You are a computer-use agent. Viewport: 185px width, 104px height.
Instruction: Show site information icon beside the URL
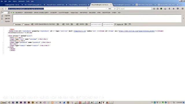coord(6,9)
